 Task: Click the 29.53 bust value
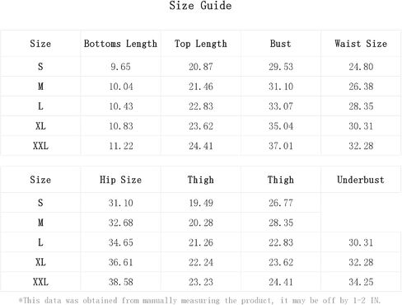[281, 67]
